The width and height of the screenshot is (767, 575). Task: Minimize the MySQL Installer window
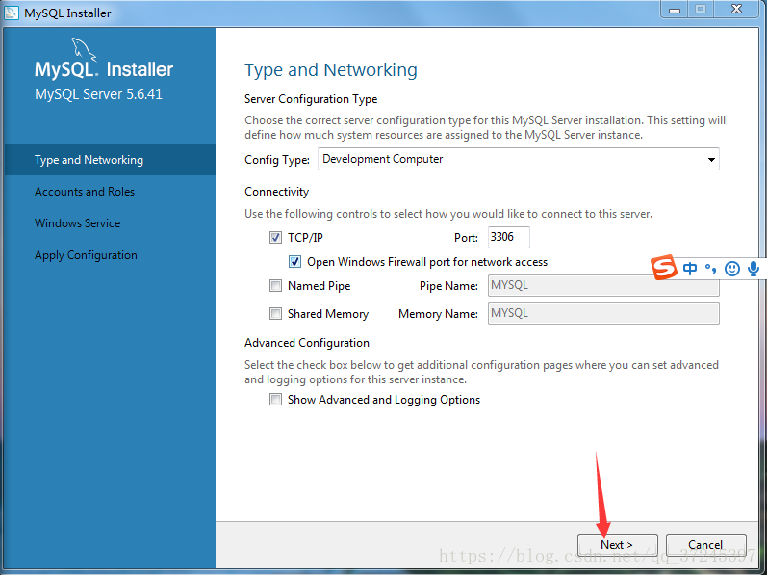(x=675, y=10)
